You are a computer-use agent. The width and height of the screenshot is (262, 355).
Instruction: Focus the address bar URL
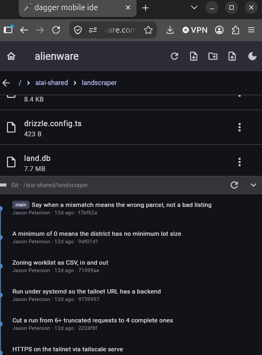click(x=121, y=30)
